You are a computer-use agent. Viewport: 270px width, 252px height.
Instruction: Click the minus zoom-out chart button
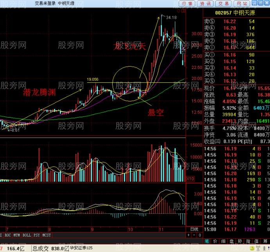pyautogui.click(x=194, y=235)
